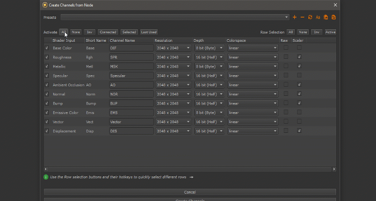
Task: Click the orange refresh presets icon
Action: click(310, 17)
